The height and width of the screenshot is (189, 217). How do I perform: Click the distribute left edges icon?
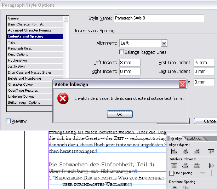211,165
